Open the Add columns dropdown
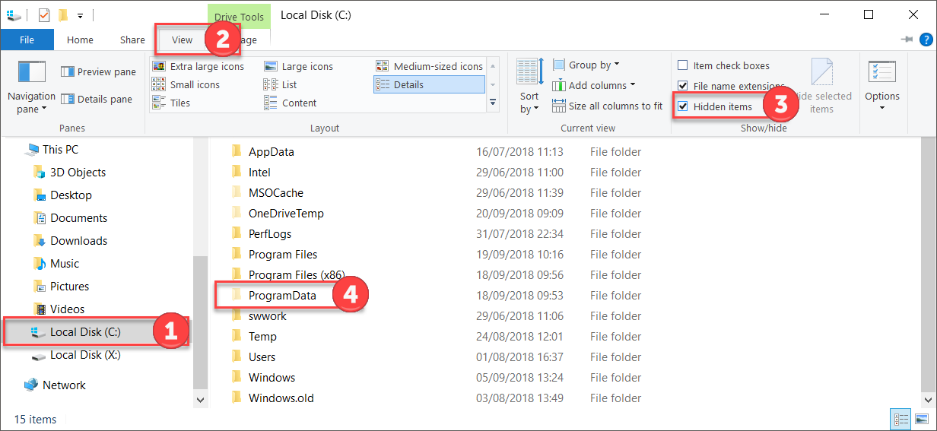Screen dimensions: 937x431 tap(594, 85)
